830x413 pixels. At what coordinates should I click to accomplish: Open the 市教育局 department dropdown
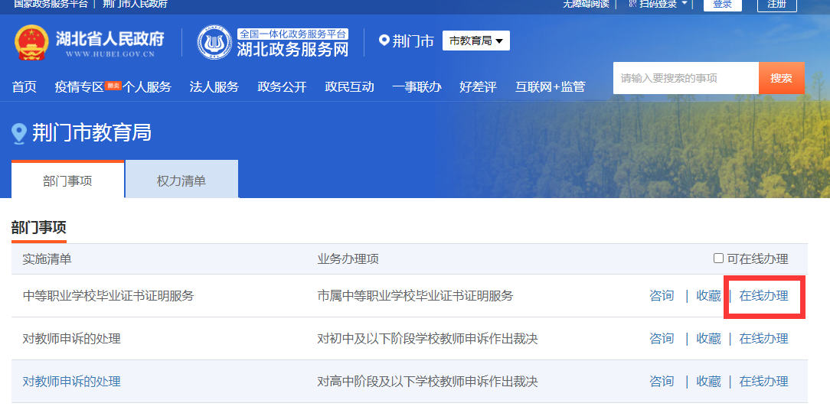475,41
